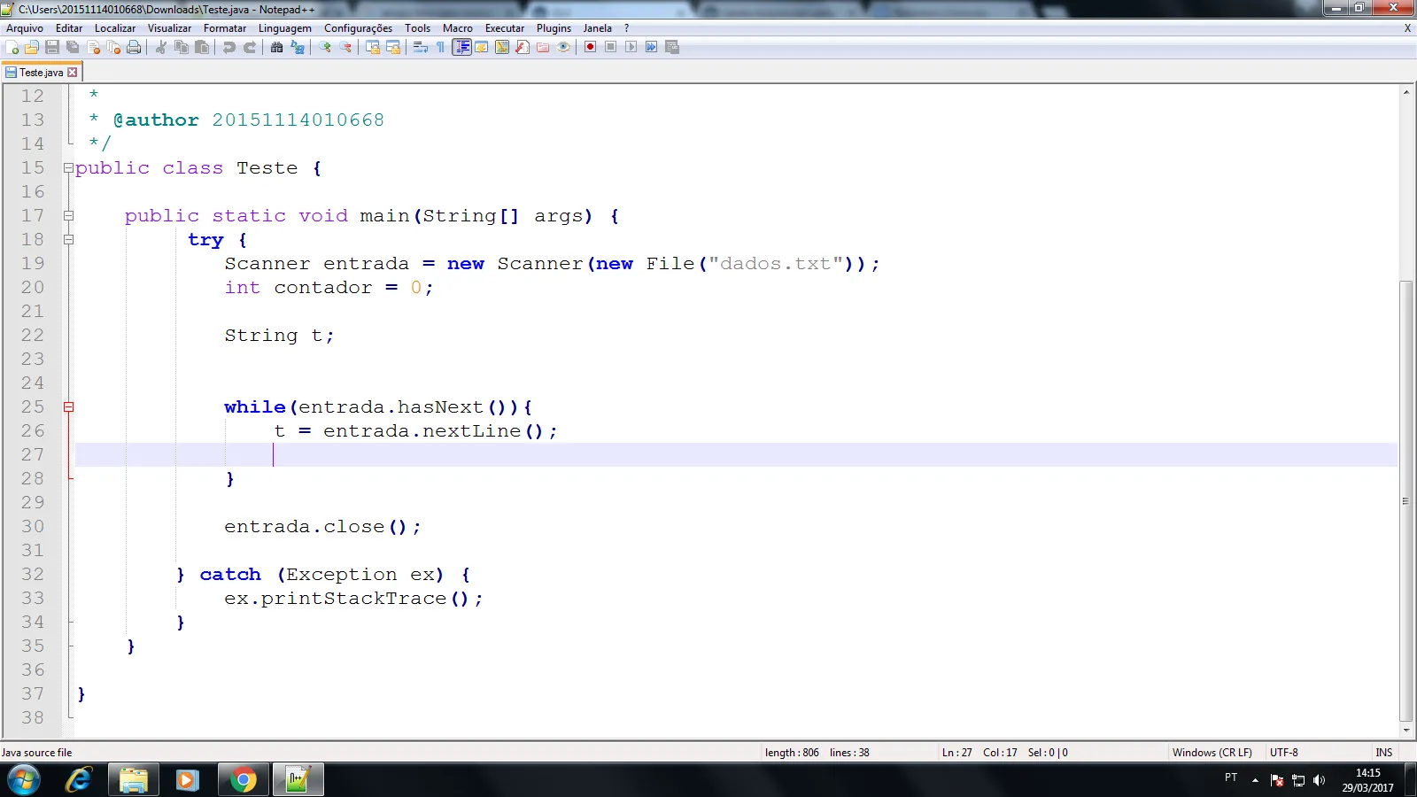1417x797 pixels.
Task: Run macro multiple times icon
Action: point(651,47)
